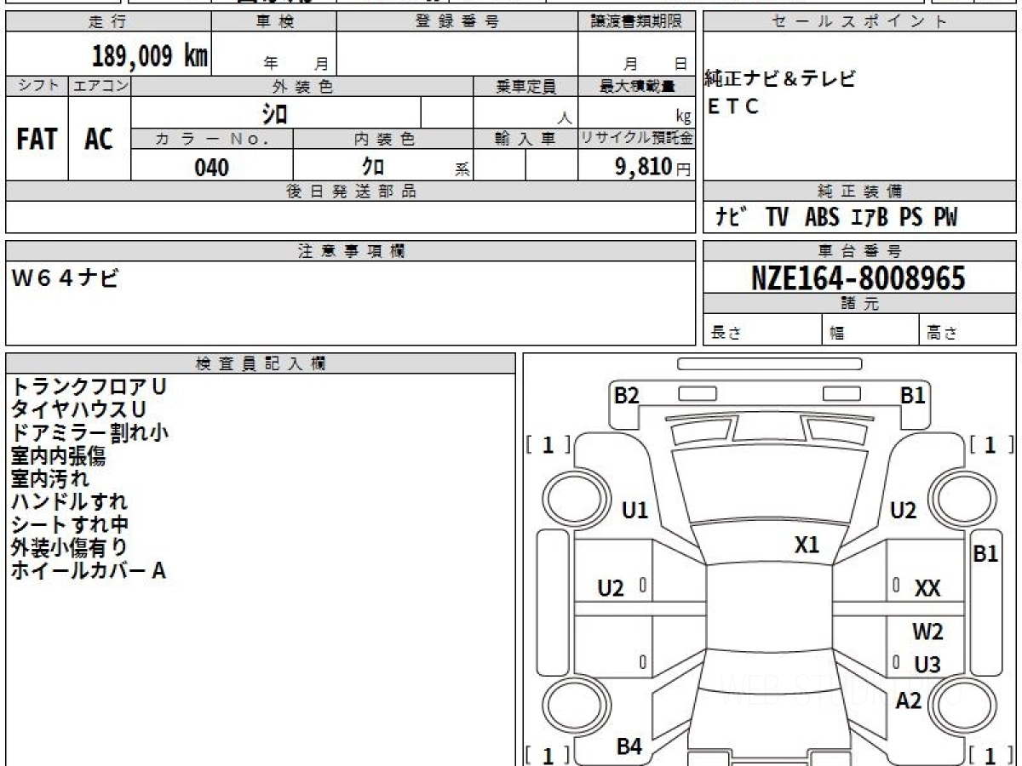Select the chassis number NZE164-8008965
The width and height of the screenshot is (1022, 766).
(858, 278)
